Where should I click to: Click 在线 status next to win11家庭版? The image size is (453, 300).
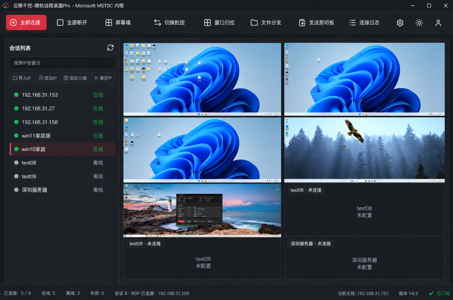click(x=98, y=136)
